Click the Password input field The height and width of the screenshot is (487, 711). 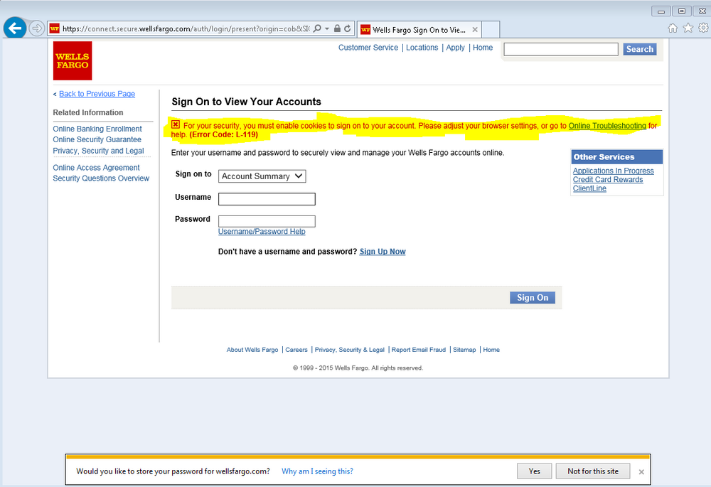pyautogui.click(x=267, y=221)
